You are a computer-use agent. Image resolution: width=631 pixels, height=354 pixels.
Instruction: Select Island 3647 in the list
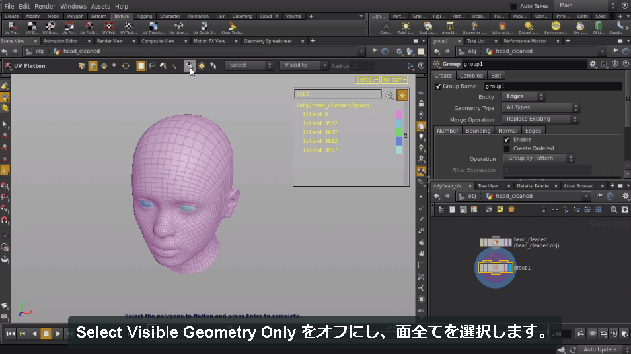click(320, 132)
